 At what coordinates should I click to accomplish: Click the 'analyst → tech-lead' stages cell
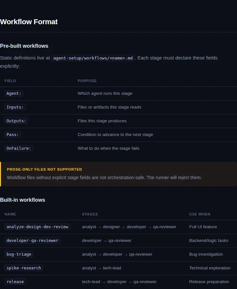coord(101,268)
